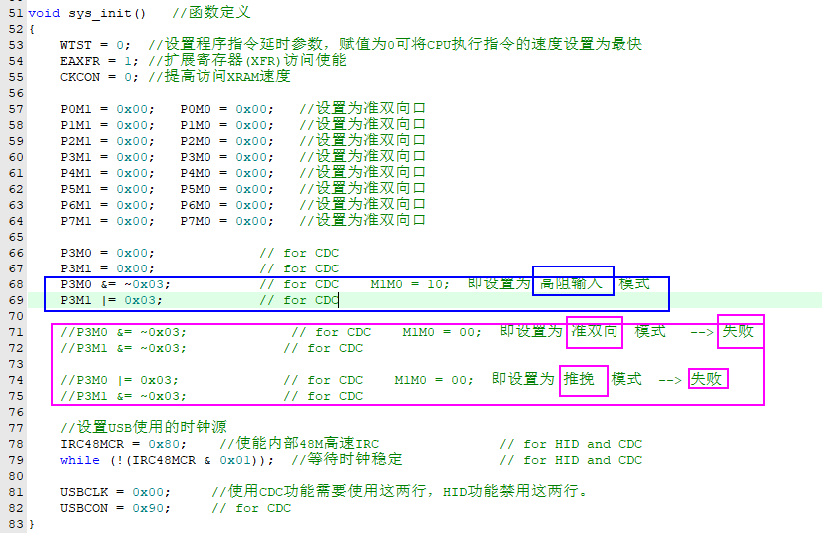Click commented //P3M1 &= ~0x03; on line 72
The height and width of the screenshot is (533, 822).
point(123,349)
